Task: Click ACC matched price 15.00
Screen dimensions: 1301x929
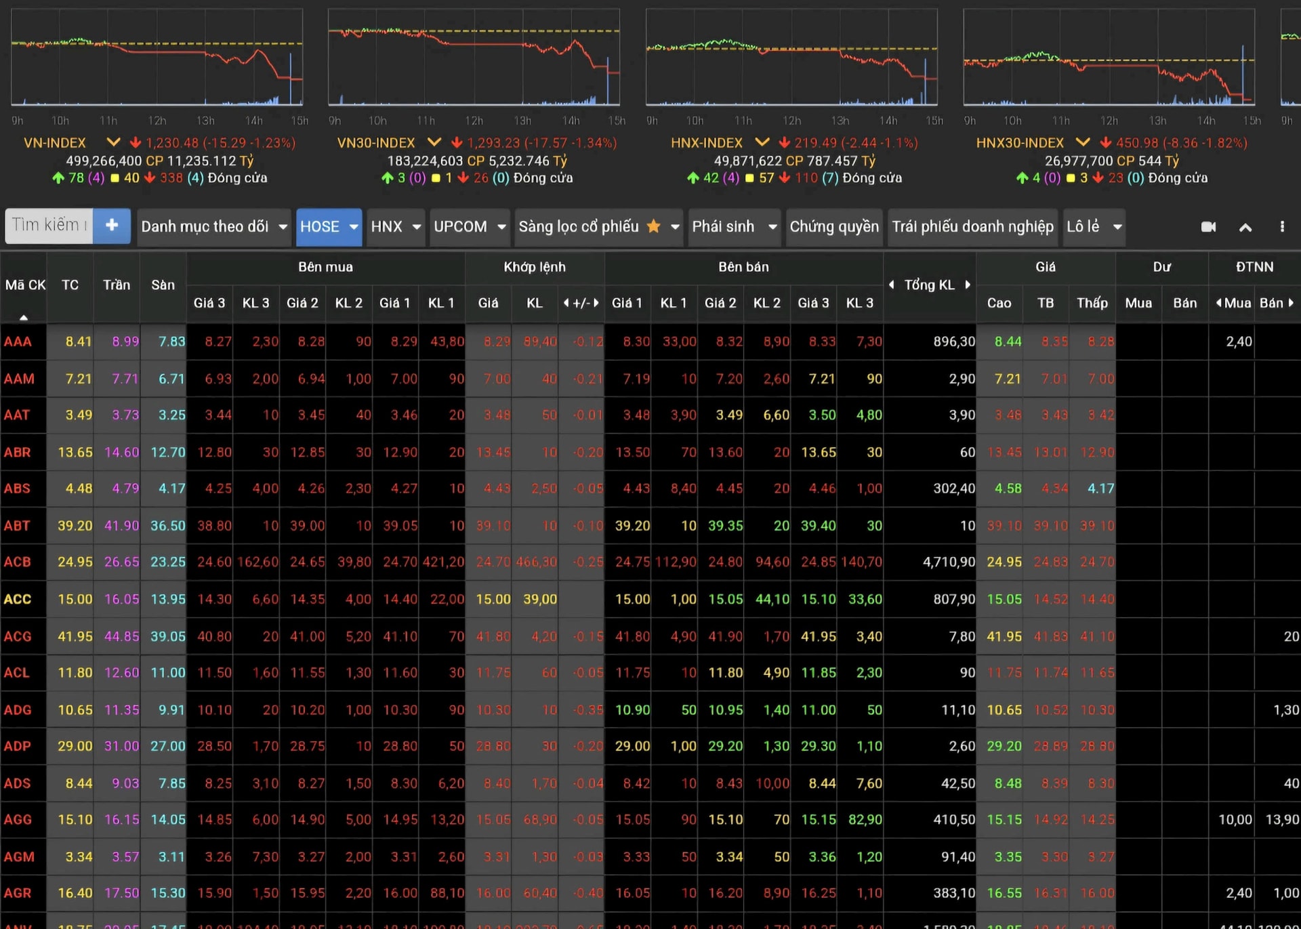Action: [x=493, y=599]
